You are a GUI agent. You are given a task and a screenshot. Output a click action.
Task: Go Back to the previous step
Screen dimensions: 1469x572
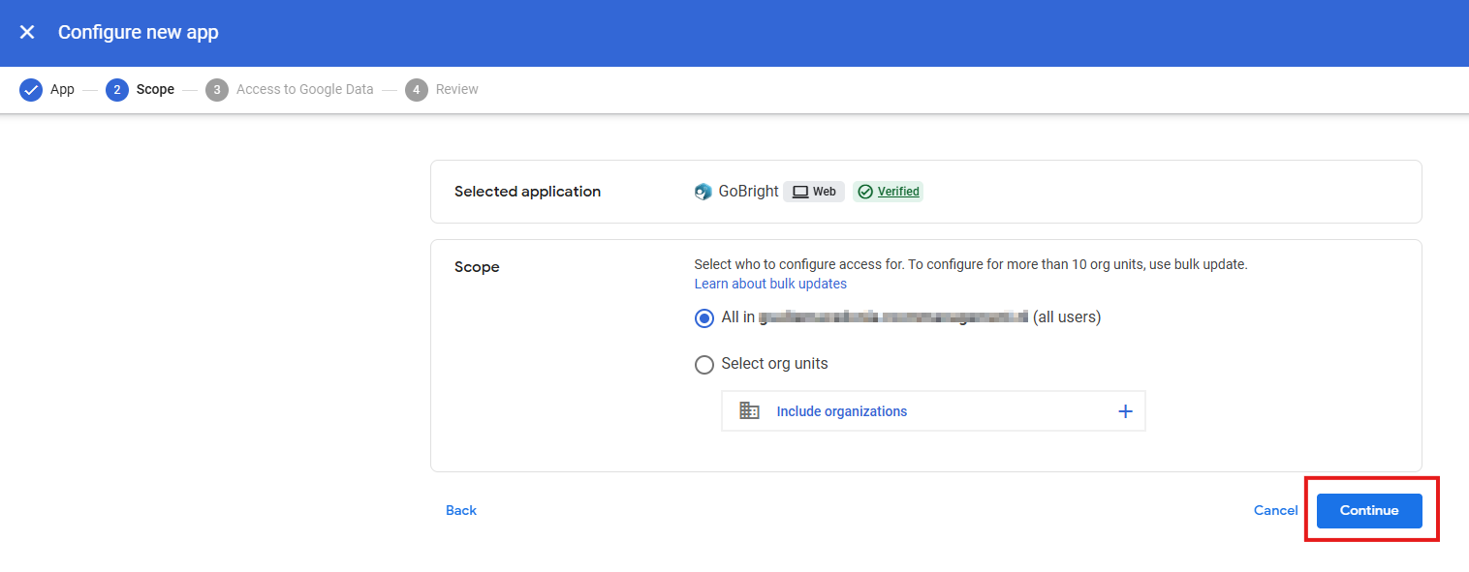461,510
